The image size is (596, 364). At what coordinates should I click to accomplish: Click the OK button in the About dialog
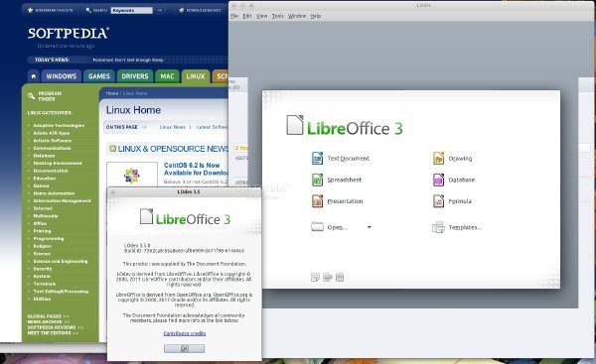[x=185, y=348]
